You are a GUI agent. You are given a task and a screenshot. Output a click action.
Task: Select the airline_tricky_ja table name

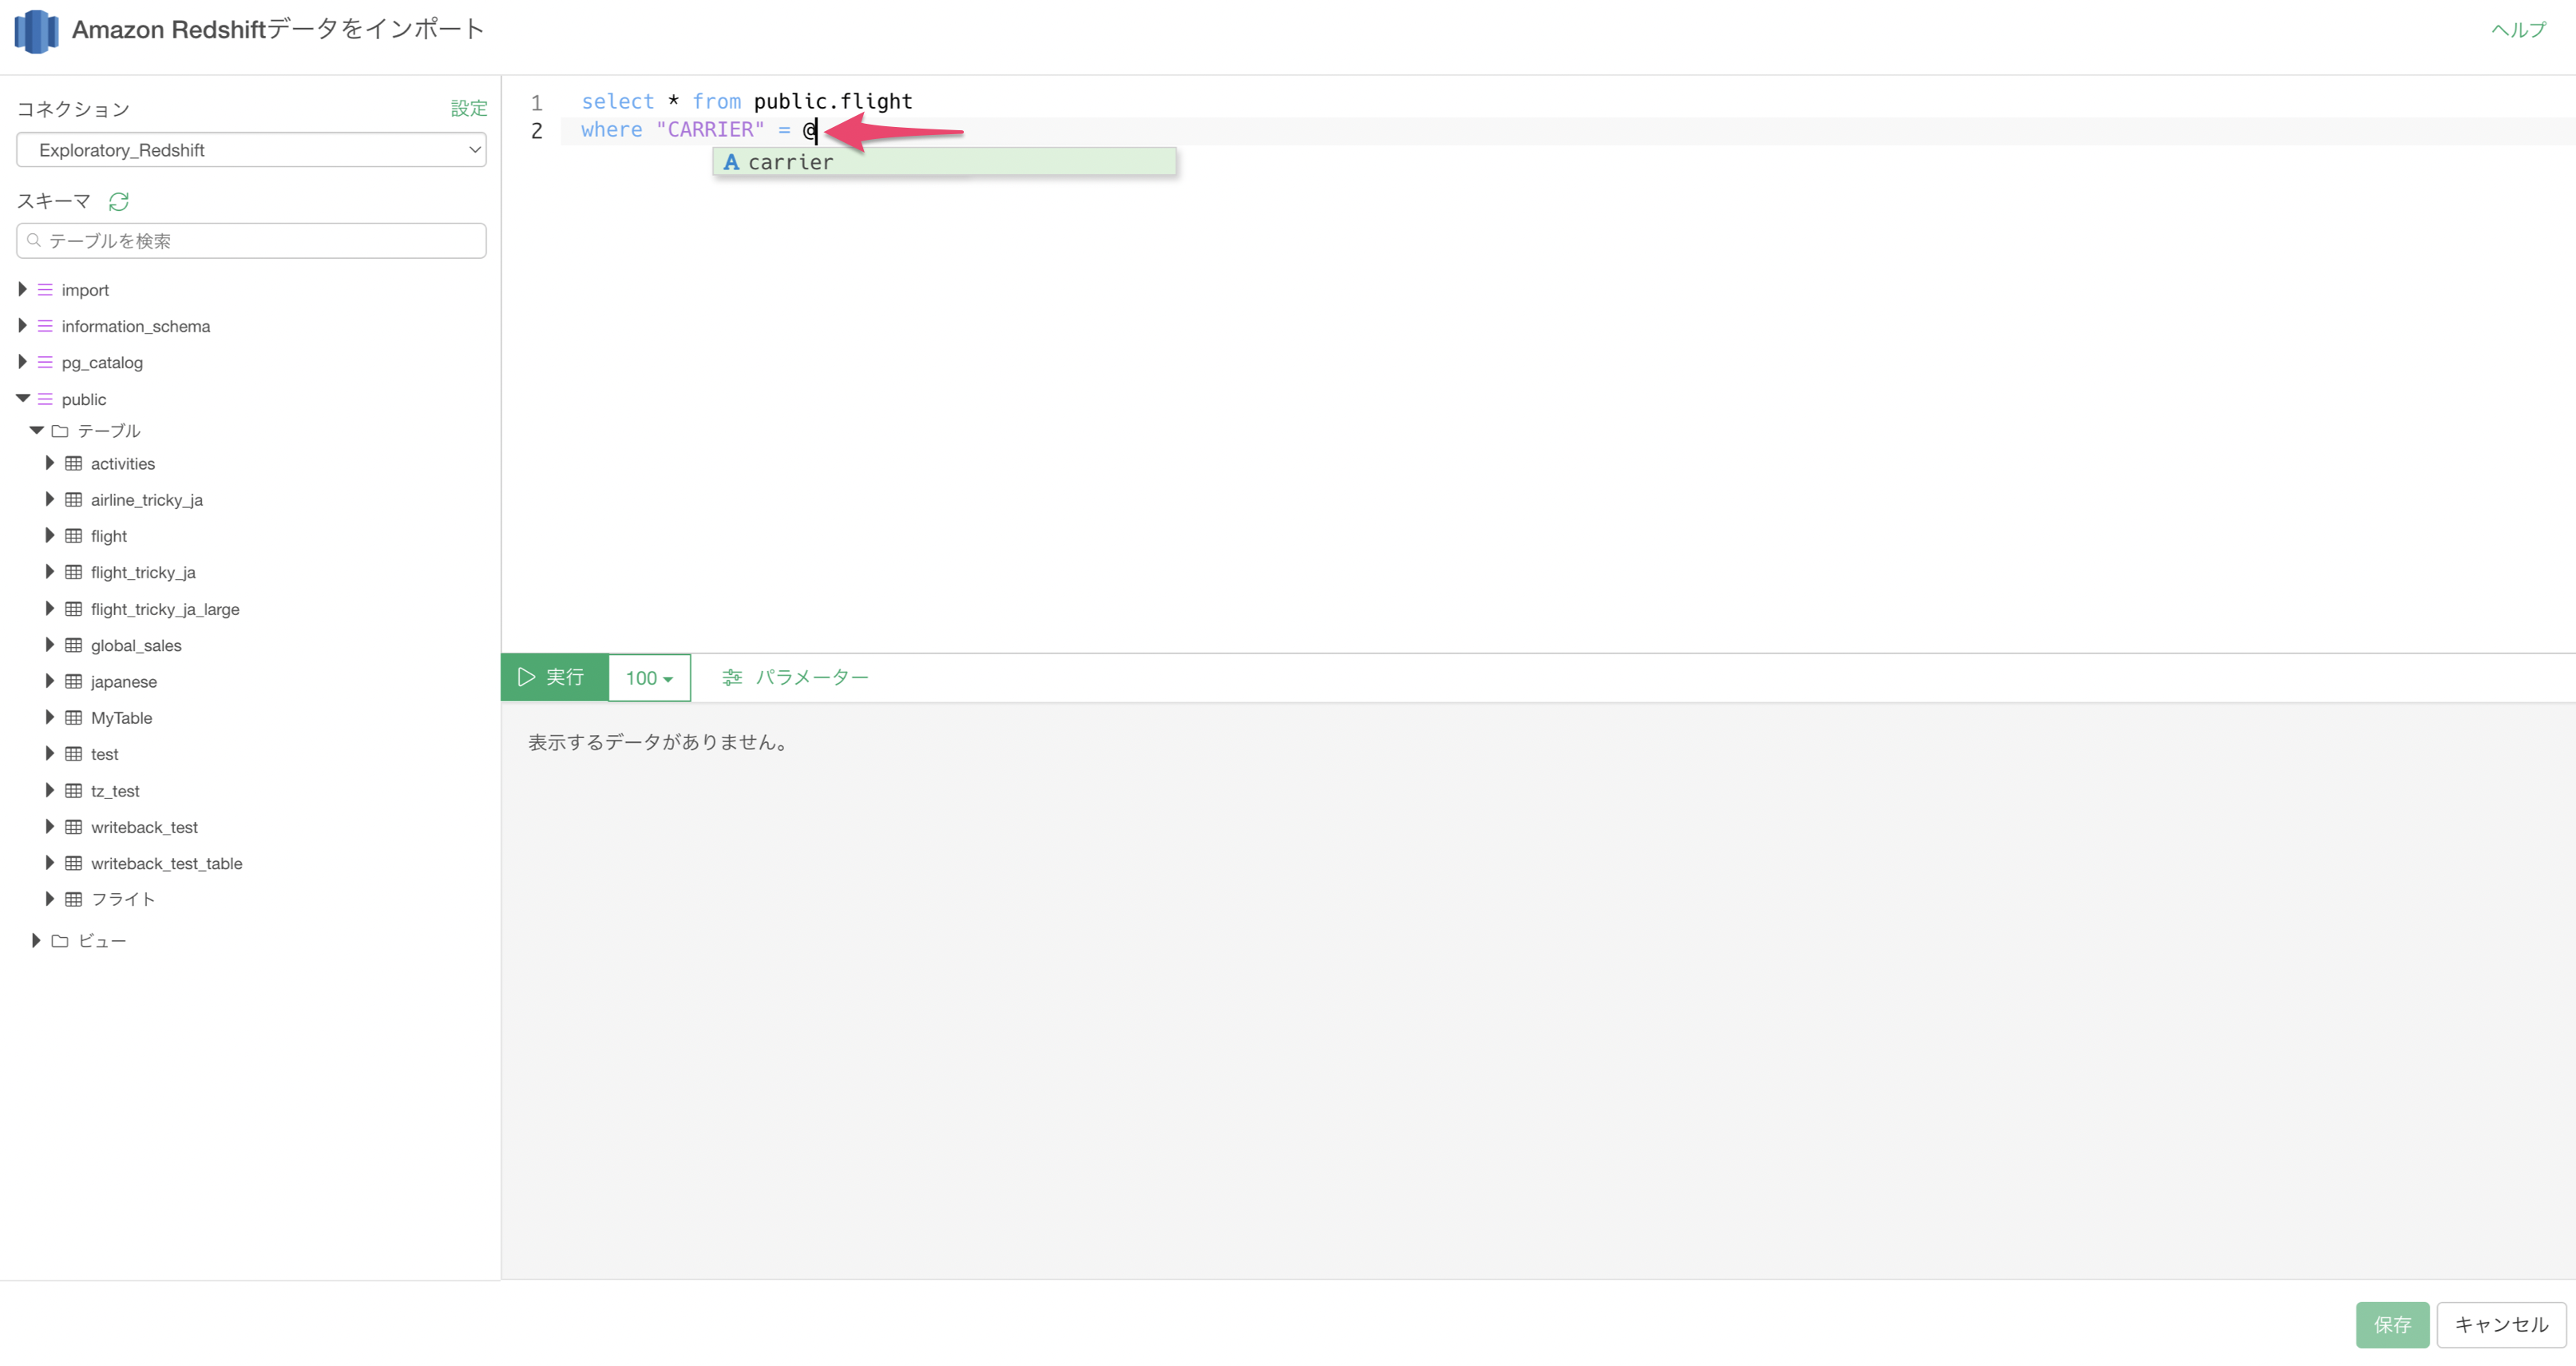(x=147, y=500)
